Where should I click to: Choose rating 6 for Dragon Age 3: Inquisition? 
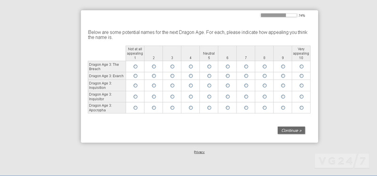[228, 86]
